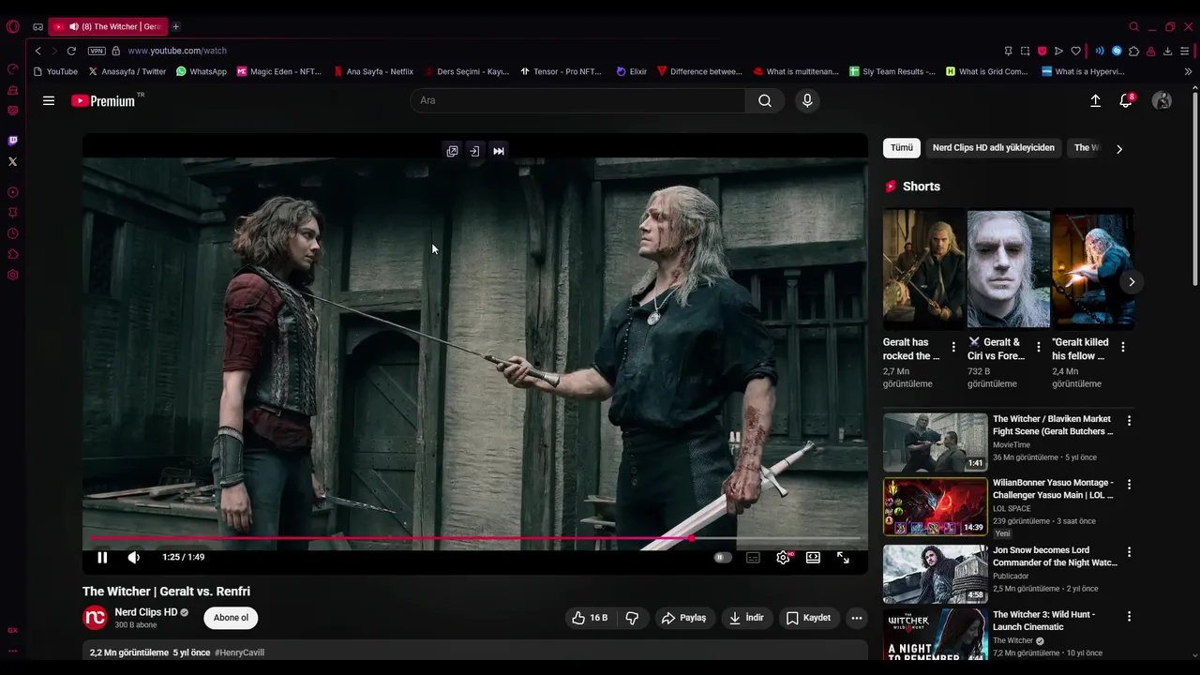The width and height of the screenshot is (1200, 675).
Task: Open options for 'Geralt has rocked the' short
Action: (953, 347)
